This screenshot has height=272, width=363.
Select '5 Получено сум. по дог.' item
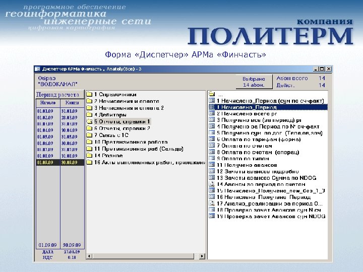click(x=269, y=133)
